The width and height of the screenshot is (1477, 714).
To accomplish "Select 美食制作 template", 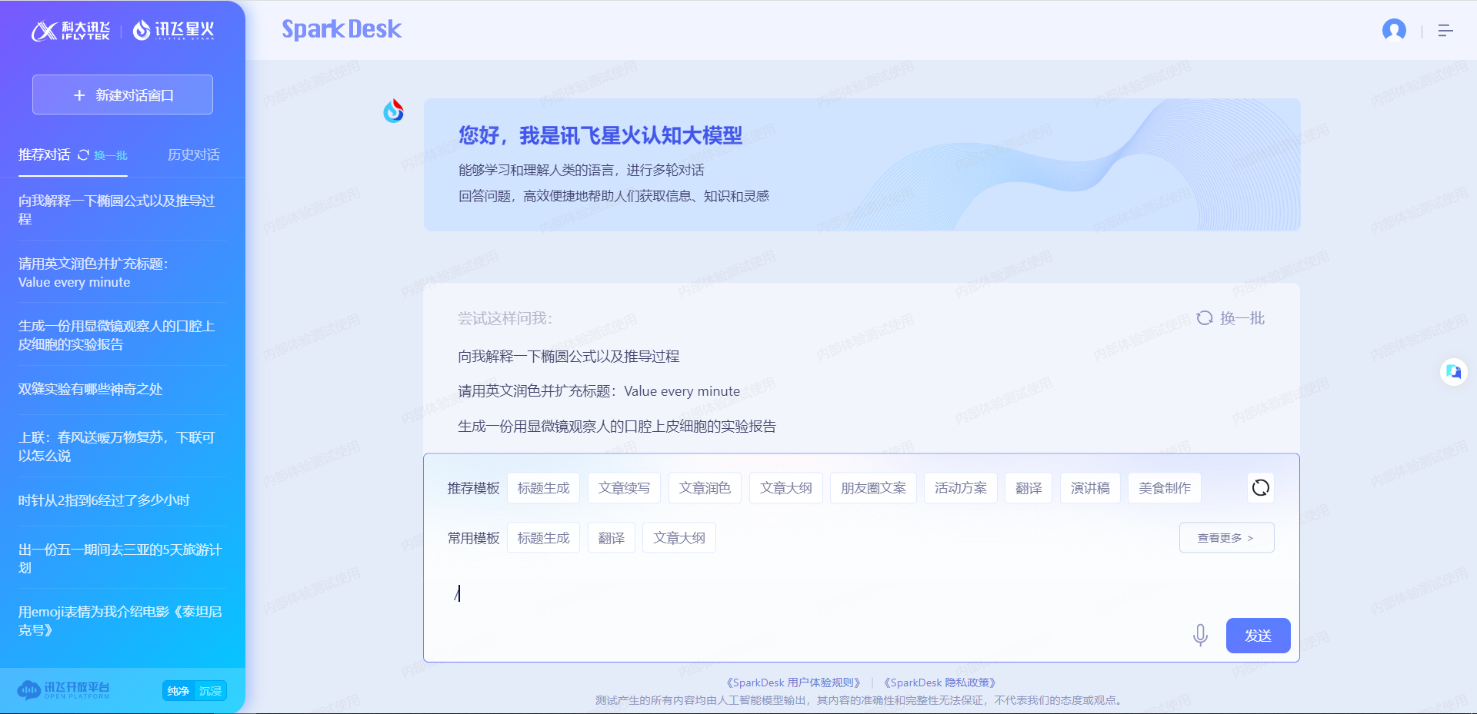I will (x=1165, y=488).
